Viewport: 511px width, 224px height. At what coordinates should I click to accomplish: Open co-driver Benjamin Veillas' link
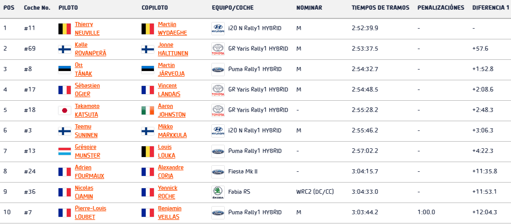[x=169, y=213]
